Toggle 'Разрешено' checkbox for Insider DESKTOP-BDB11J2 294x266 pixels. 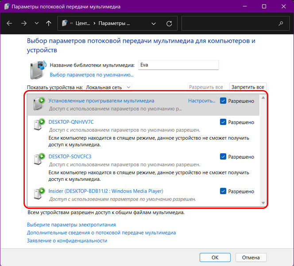coord(223,191)
